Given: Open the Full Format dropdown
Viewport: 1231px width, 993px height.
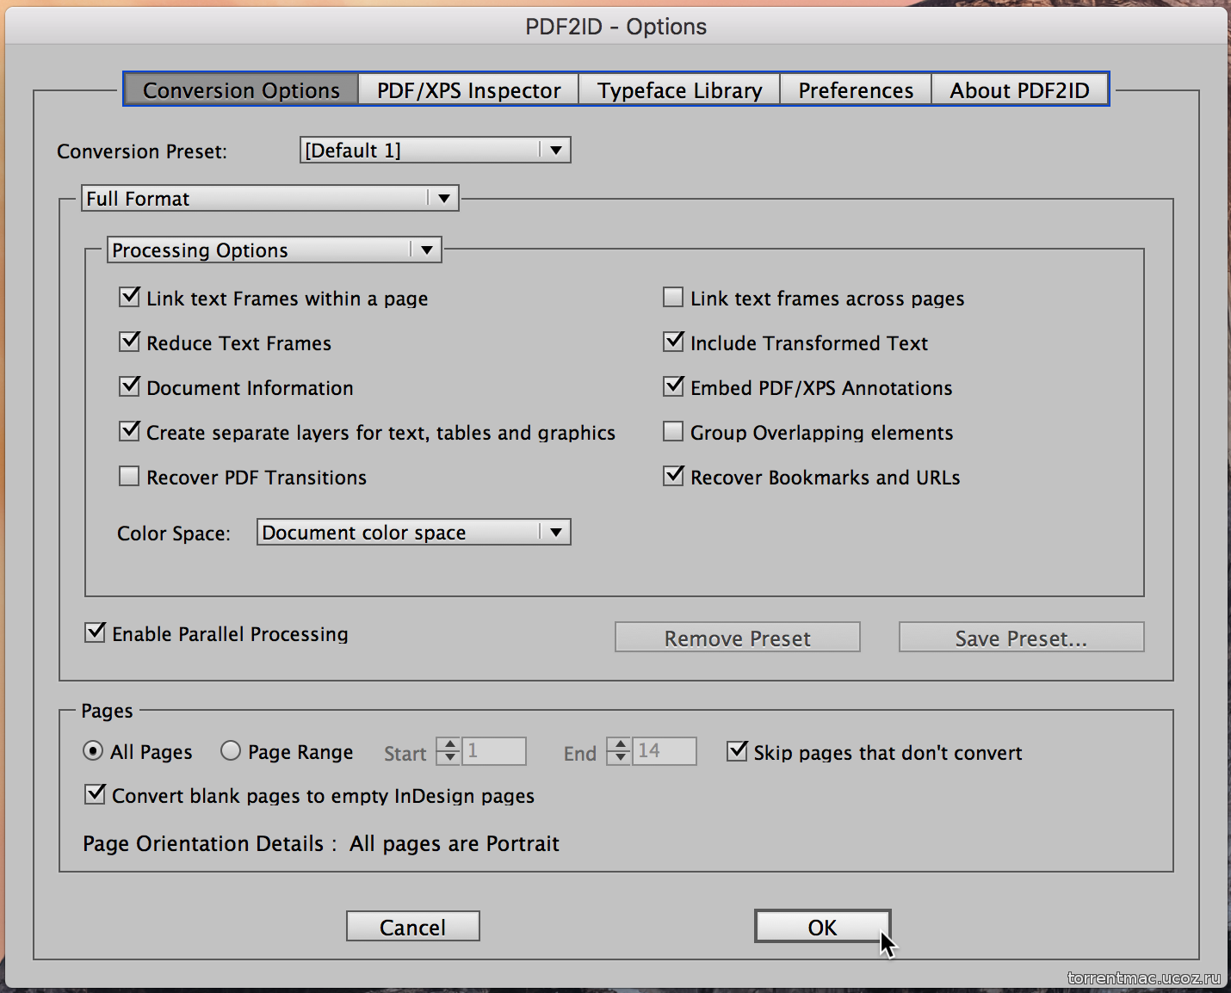Looking at the screenshot, I should 269,198.
